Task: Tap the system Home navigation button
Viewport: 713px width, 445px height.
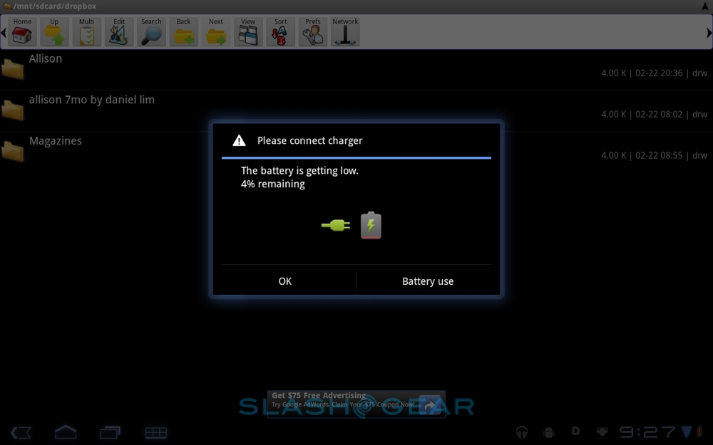Action: [x=66, y=432]
